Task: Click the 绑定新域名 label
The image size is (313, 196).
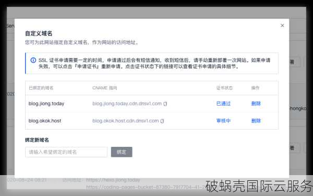Action: pos(37,140)
